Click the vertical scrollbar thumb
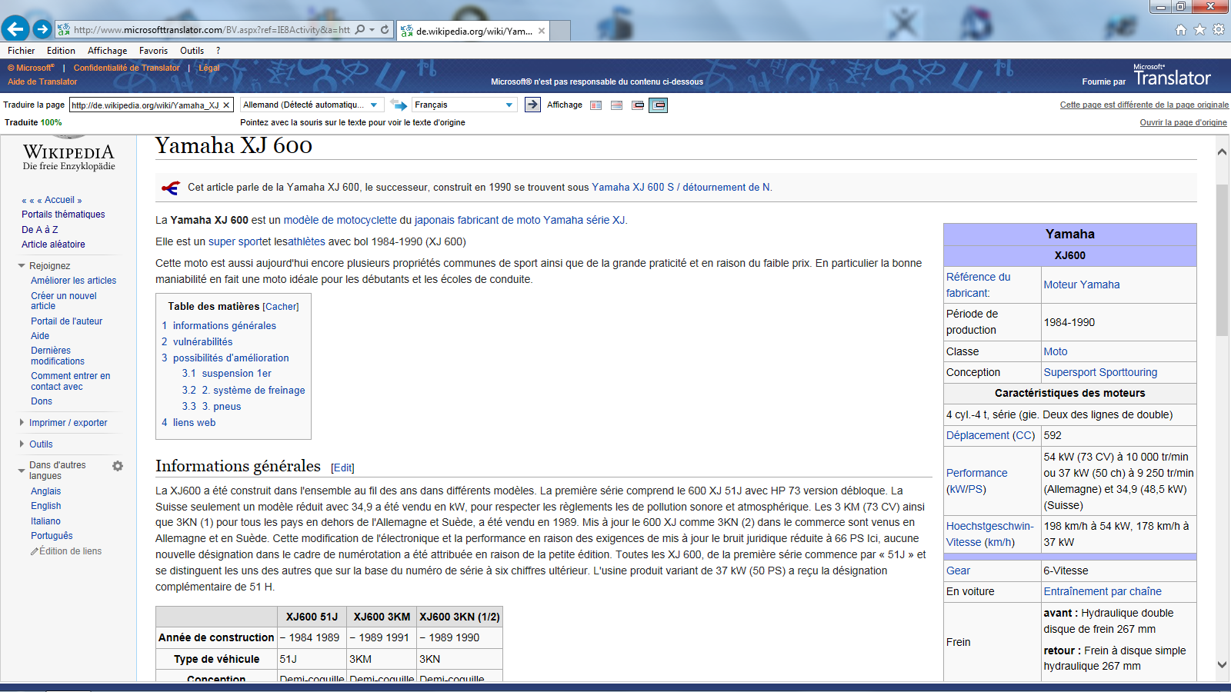1231x692 pixels. coord(1222,260)
